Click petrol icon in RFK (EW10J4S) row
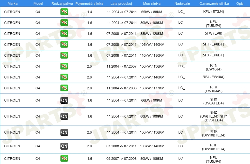This screenshot has height=164, width=250. tap(64, 88)
